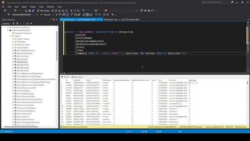
Task: Collapse the AdventureWorks2019 database node
Action: tap(8, 30)
